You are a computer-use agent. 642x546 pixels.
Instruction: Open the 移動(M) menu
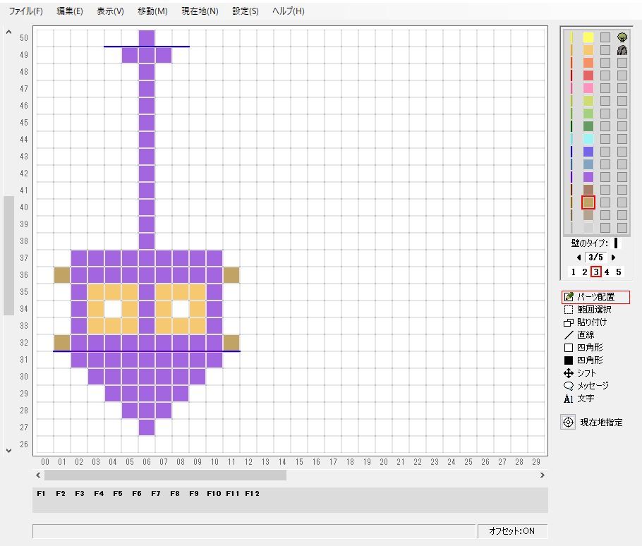(x=152, y=11)
